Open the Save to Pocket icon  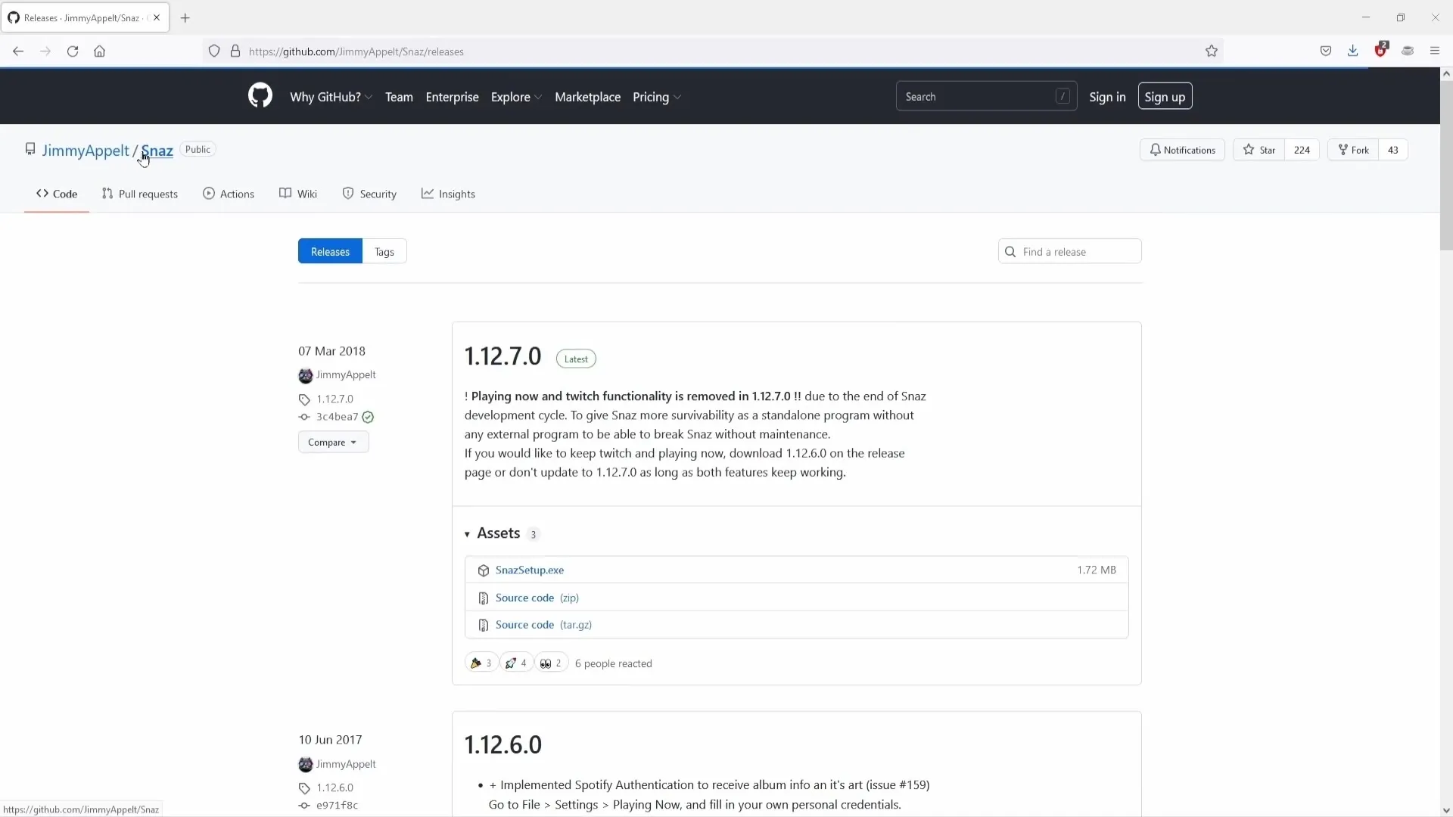point(1326,51)
